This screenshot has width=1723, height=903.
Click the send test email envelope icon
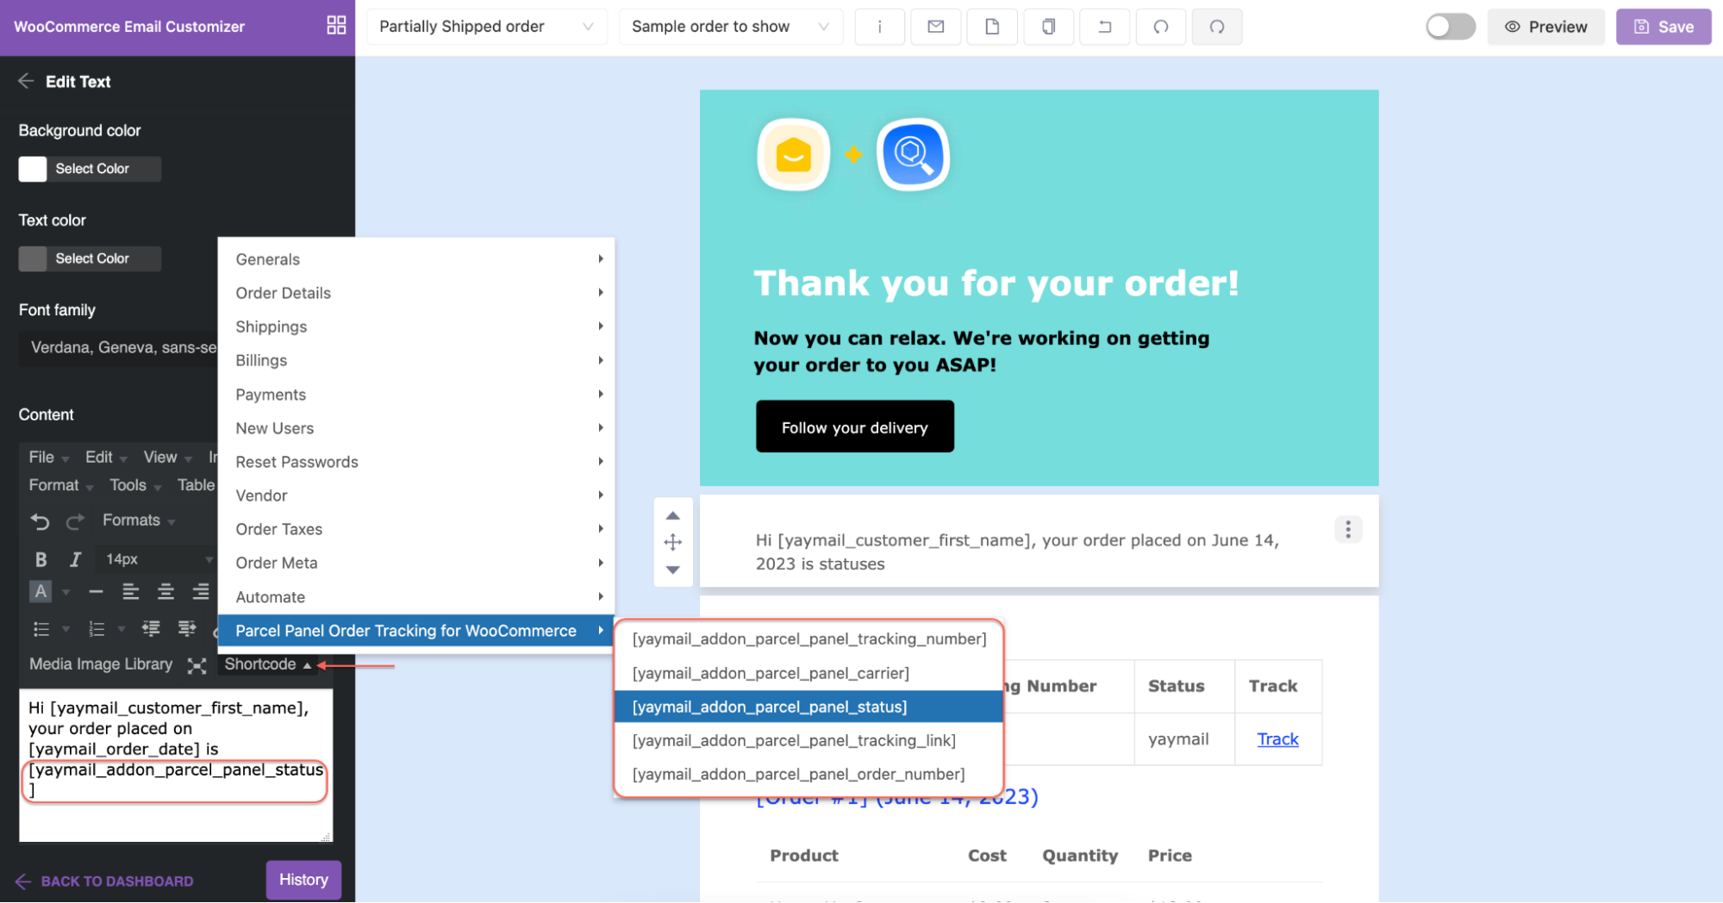[x=936, y=27]
